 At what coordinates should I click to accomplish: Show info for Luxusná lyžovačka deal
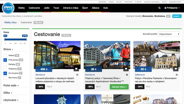(77, 75)
